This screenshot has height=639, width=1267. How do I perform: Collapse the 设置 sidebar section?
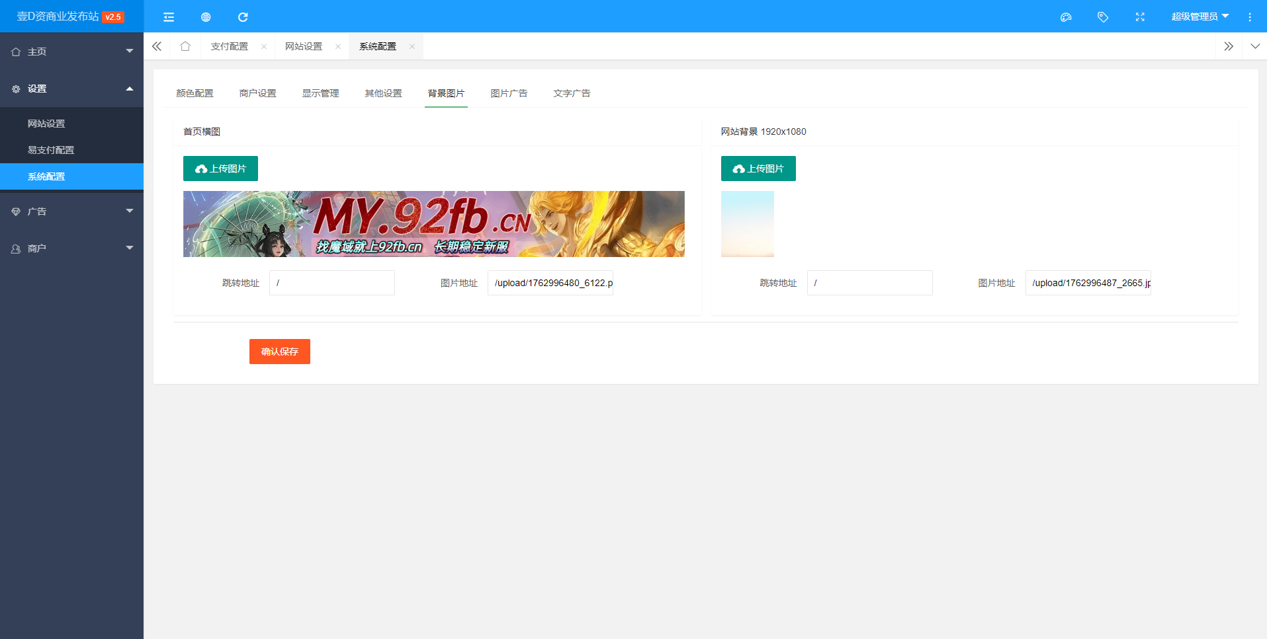click(71, 88)
